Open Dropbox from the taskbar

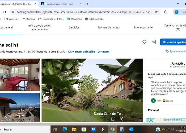coord(93,129)
